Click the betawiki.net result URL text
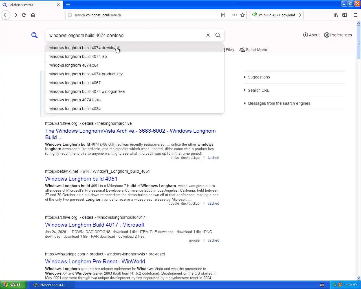This screenshot has height=289, width=361. (97, 171)
